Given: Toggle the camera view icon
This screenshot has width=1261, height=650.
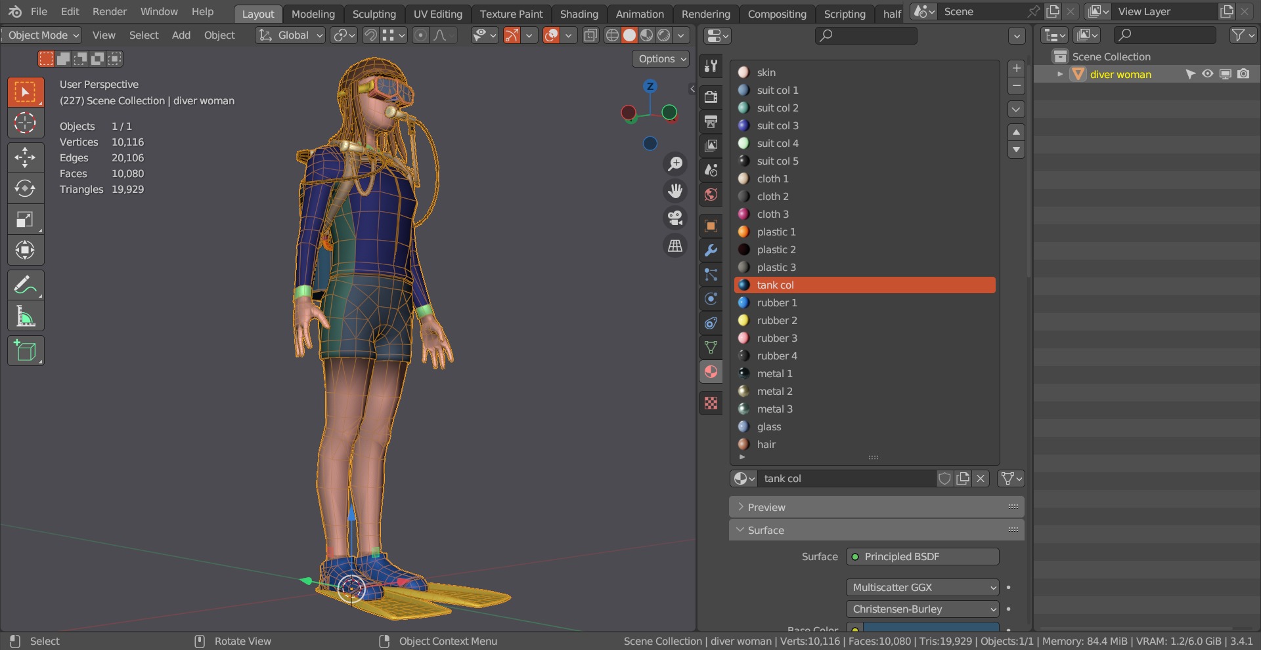Looking at the screenshot, I should [675, 218].
